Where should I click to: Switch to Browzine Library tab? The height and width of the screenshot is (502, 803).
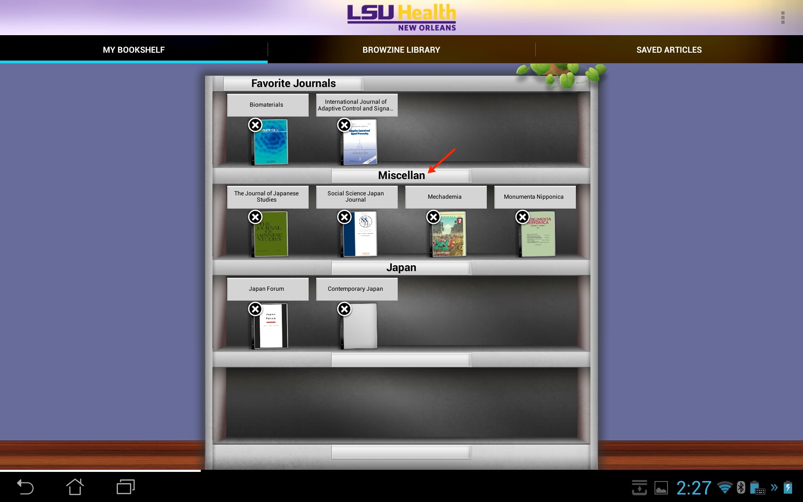tap(401, 50)
